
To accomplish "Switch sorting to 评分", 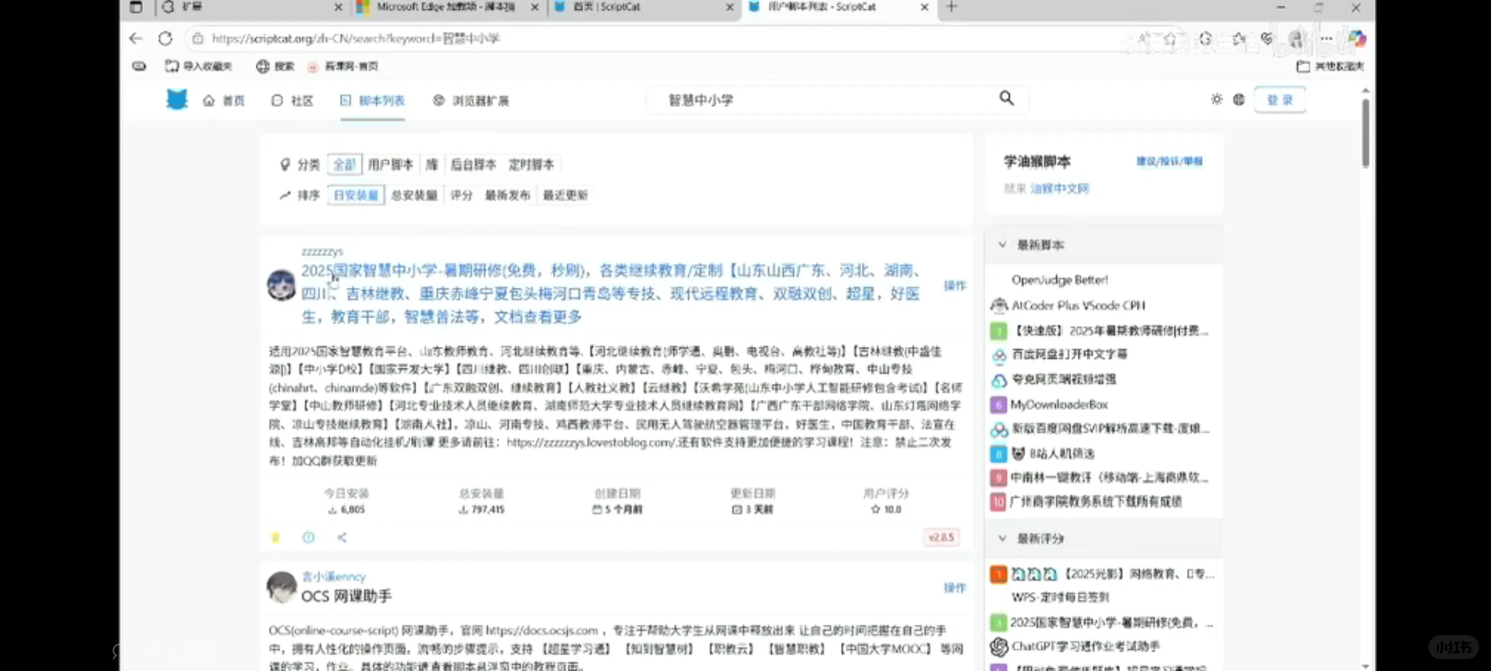I will tap(461, 194).
